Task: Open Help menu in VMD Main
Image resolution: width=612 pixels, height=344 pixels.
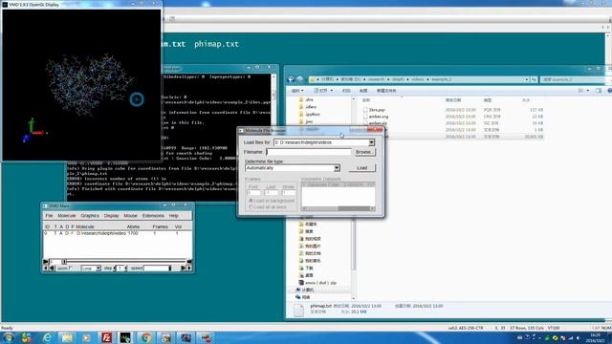Action: (x=174, y=216)
